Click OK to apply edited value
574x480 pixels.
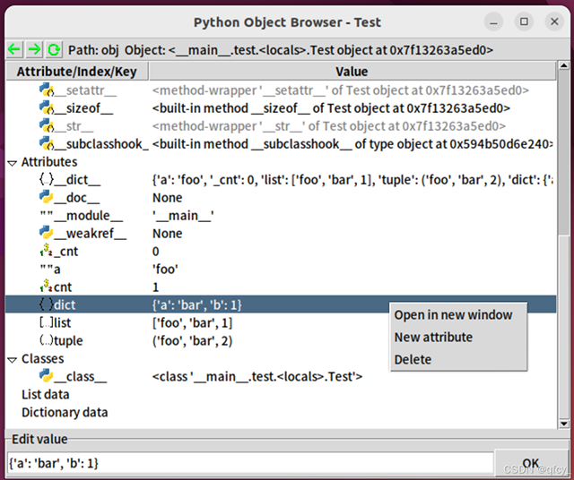tap(530, 463)
